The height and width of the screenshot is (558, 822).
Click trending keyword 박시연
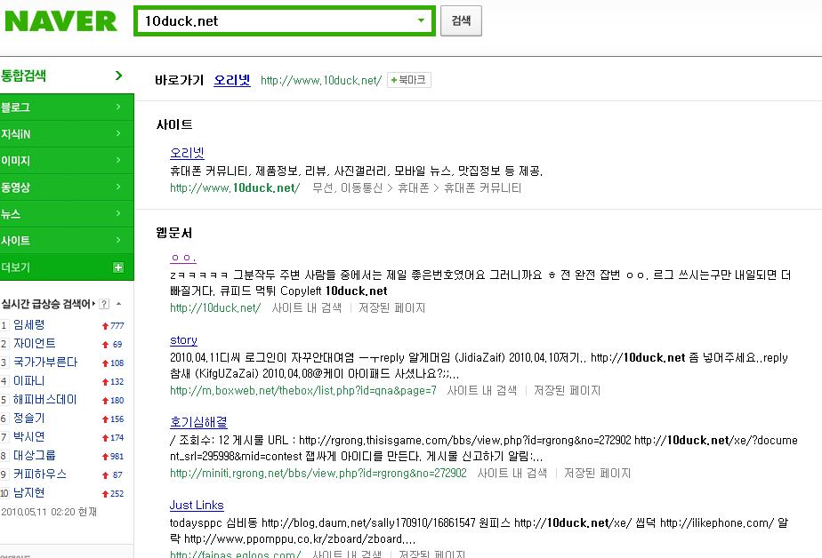click(28, 436)
